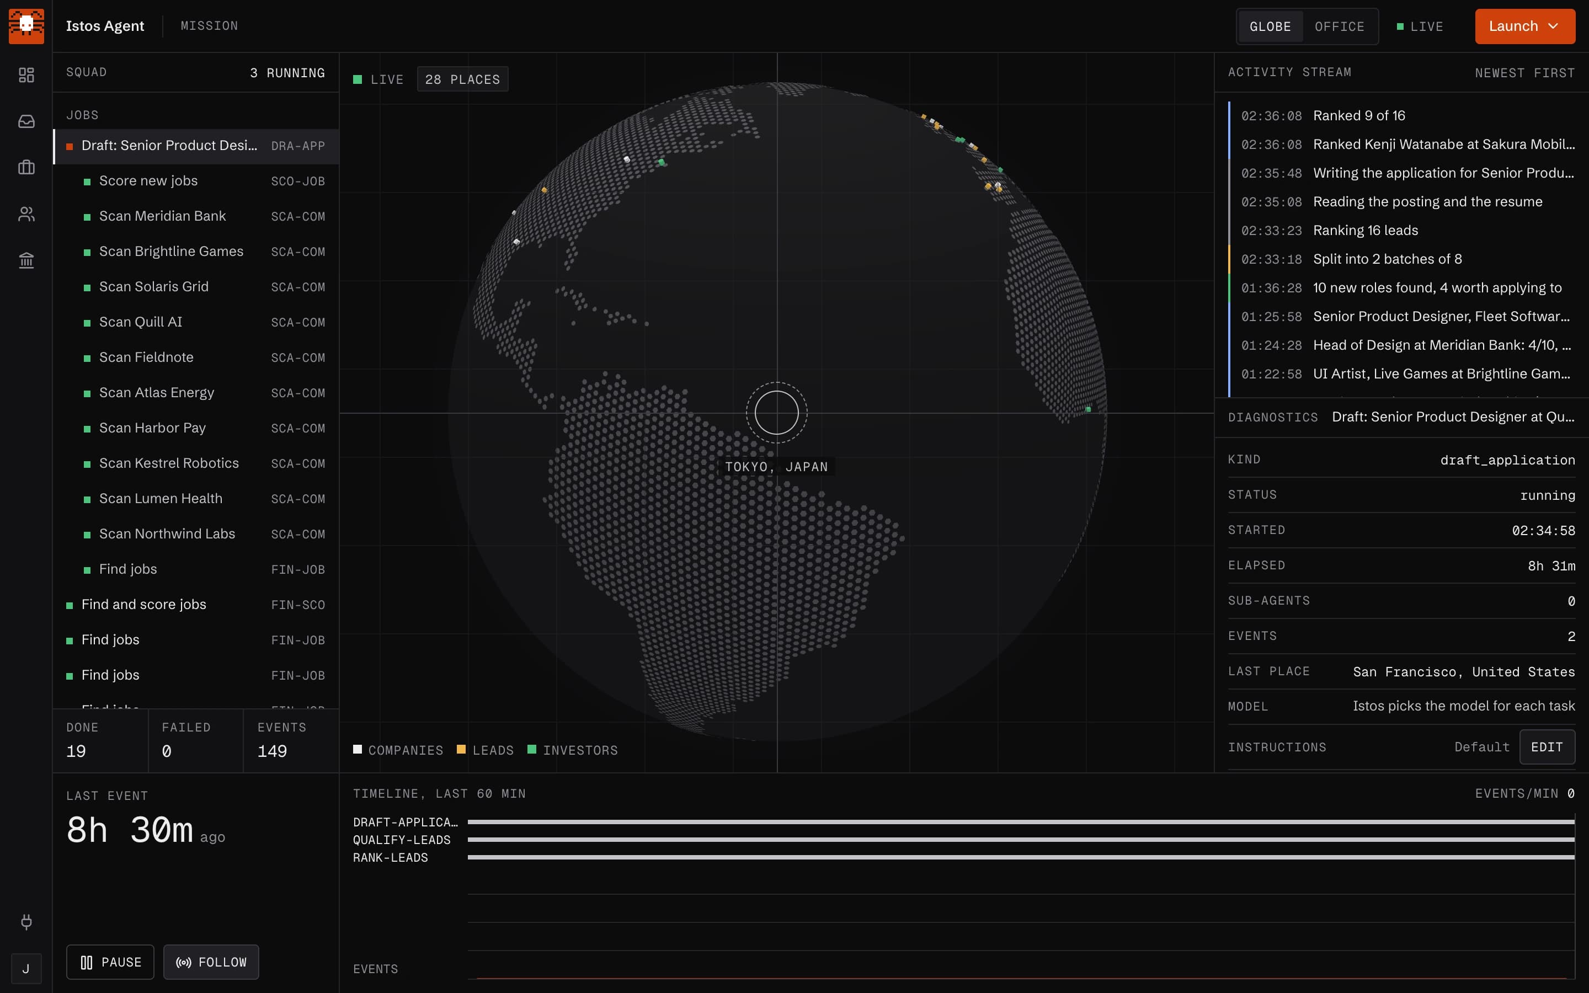Select the Find and score jobs row
The height and width of the screenshot is (993, 1589).
coord(196,605)
